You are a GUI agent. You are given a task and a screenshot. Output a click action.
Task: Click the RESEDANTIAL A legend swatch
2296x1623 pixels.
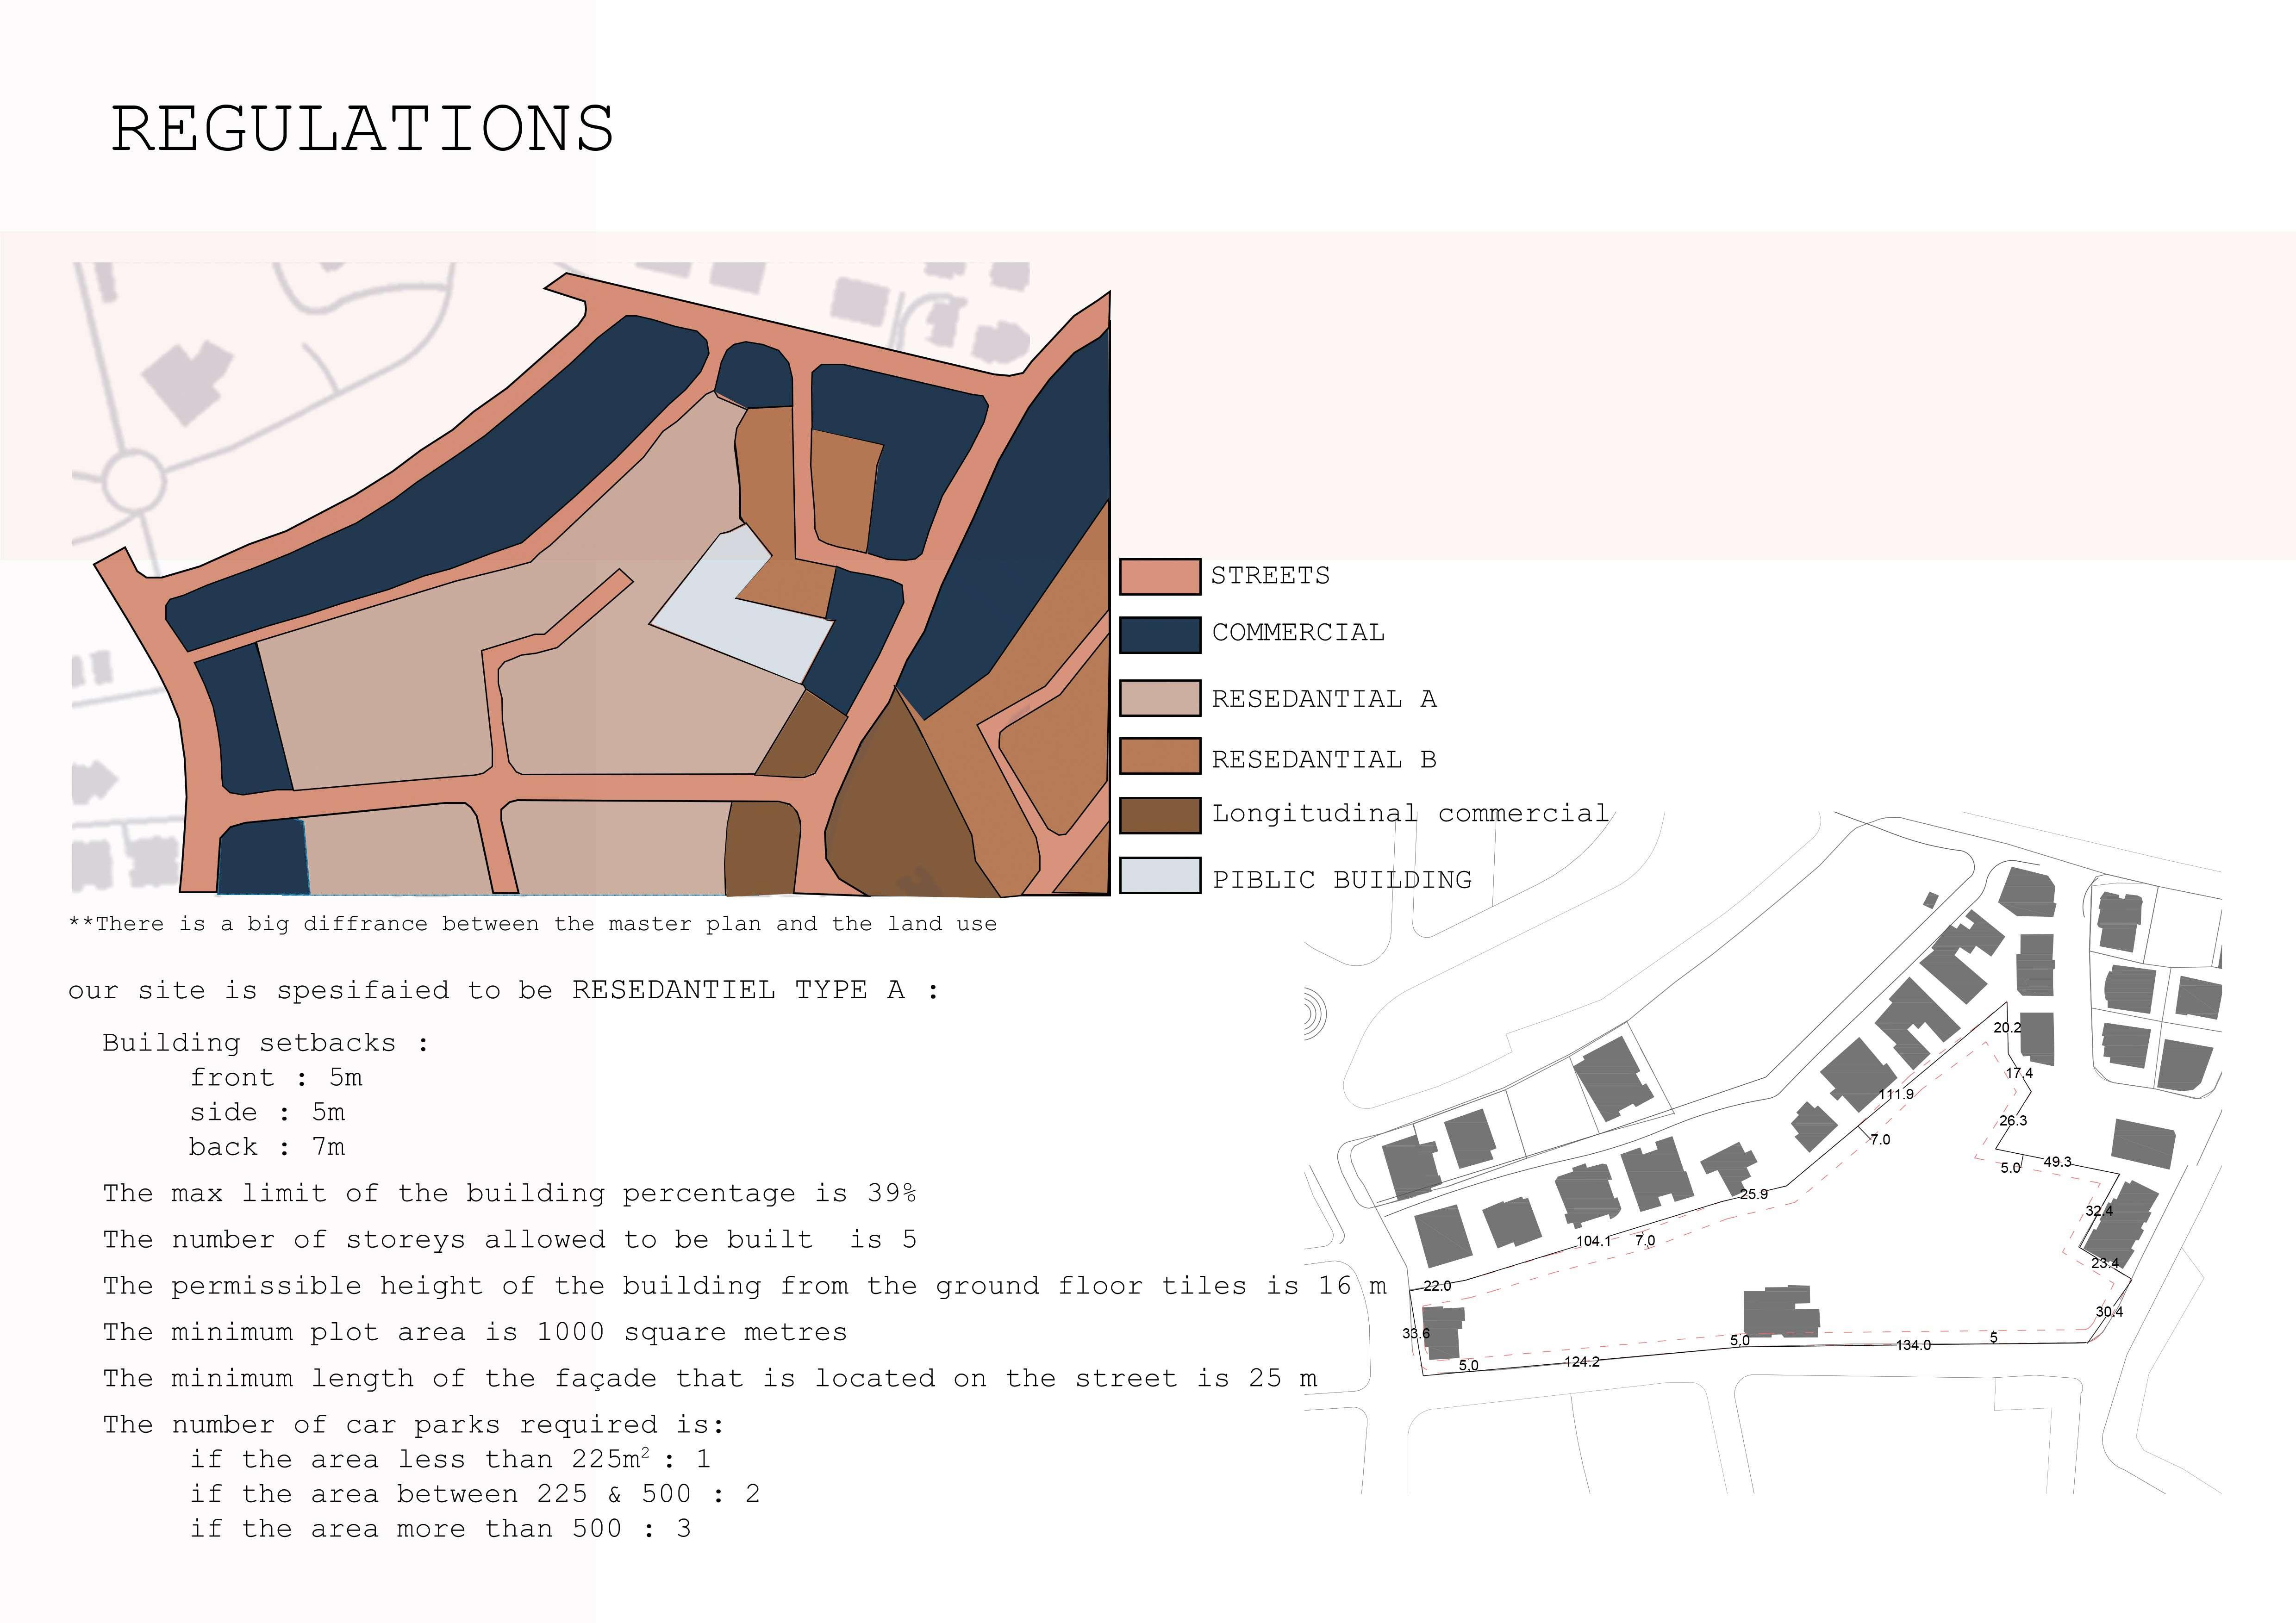click(1159, 698)
